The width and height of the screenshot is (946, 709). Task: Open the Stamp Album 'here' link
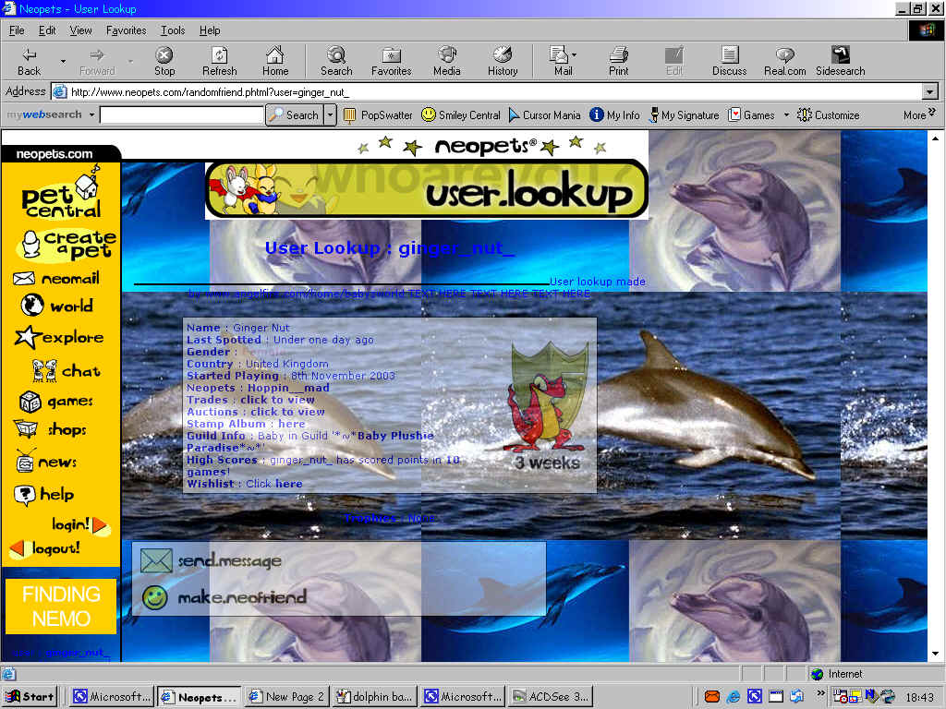click(x=292, y=424)
